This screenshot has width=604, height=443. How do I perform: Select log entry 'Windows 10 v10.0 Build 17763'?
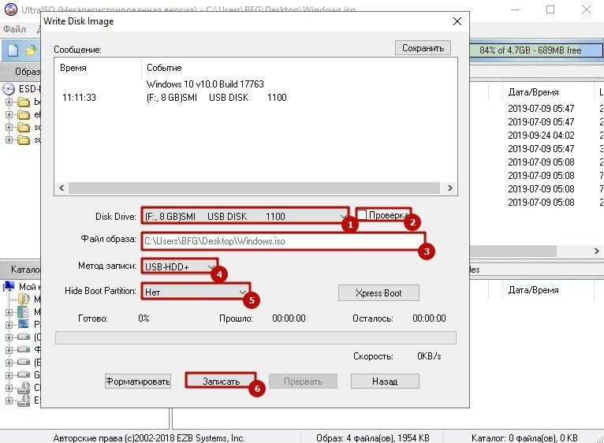(205, 84)
